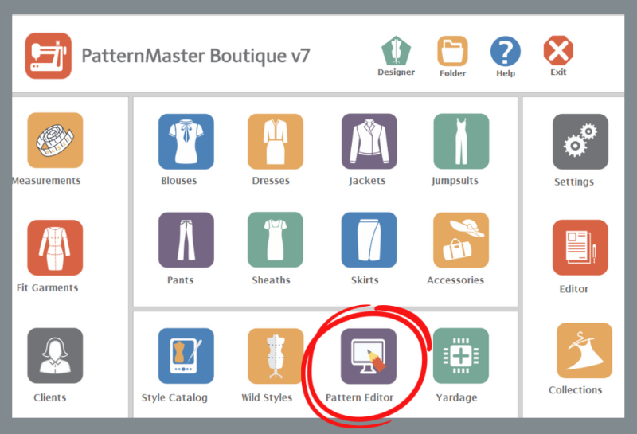
Task: Click the Collections text label
Action: [x=576, y=389]
